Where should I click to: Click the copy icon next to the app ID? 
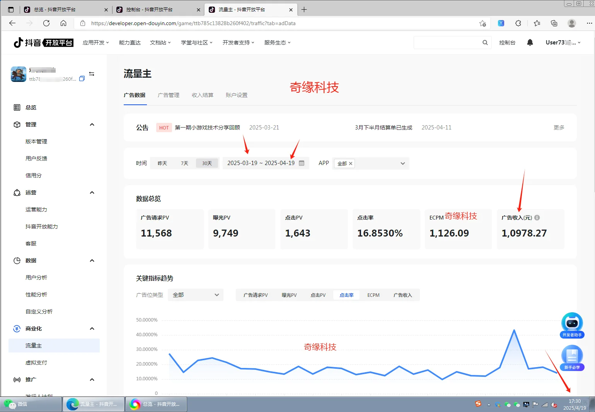[x=82, y=78]
